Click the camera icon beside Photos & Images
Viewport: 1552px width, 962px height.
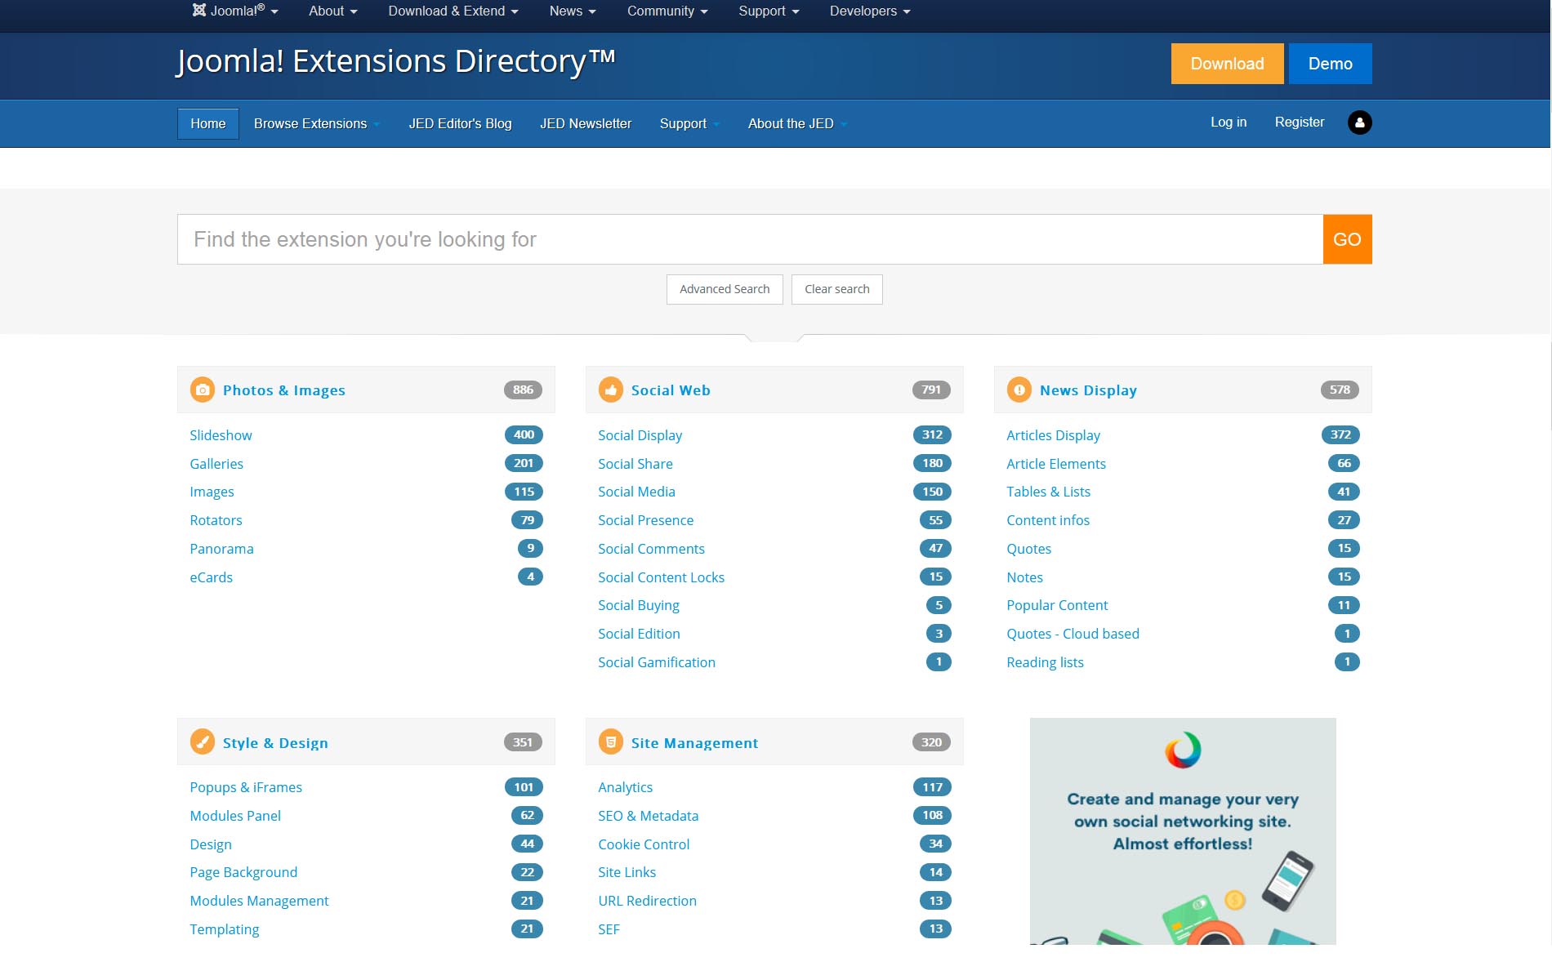(202, 390)
